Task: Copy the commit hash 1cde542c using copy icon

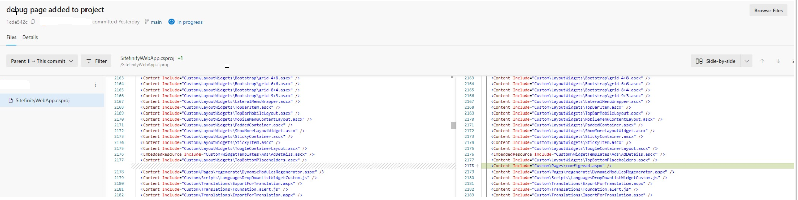Action: coord(33,22)
